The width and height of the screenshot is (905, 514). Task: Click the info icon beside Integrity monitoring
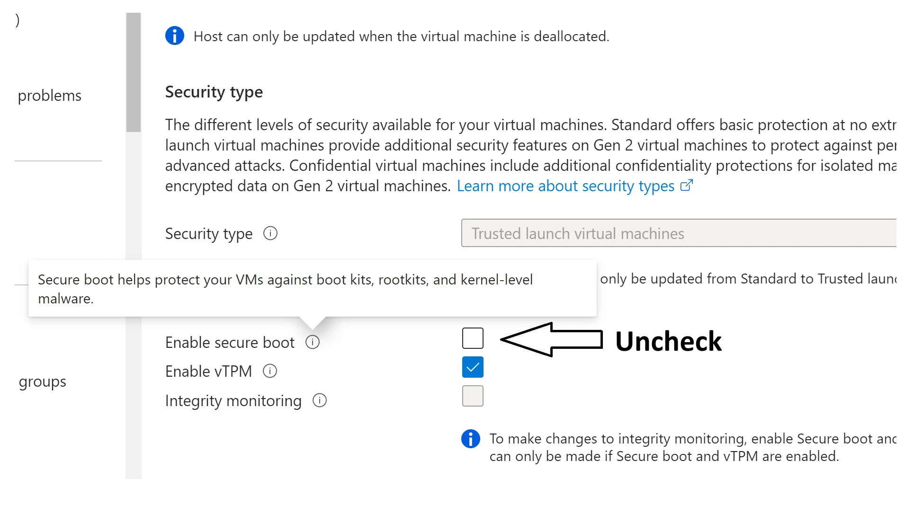click(x=319, y=400)
